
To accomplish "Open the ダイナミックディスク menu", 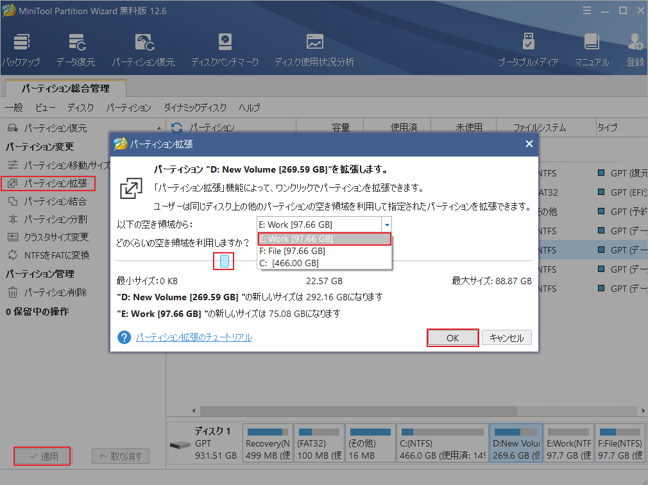I will pos(195,108).
